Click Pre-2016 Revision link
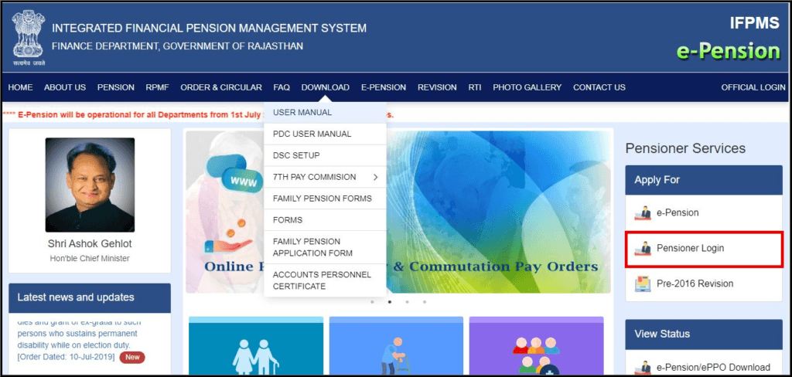Screen dimensions: 792x377 click(x=695, y=284)
